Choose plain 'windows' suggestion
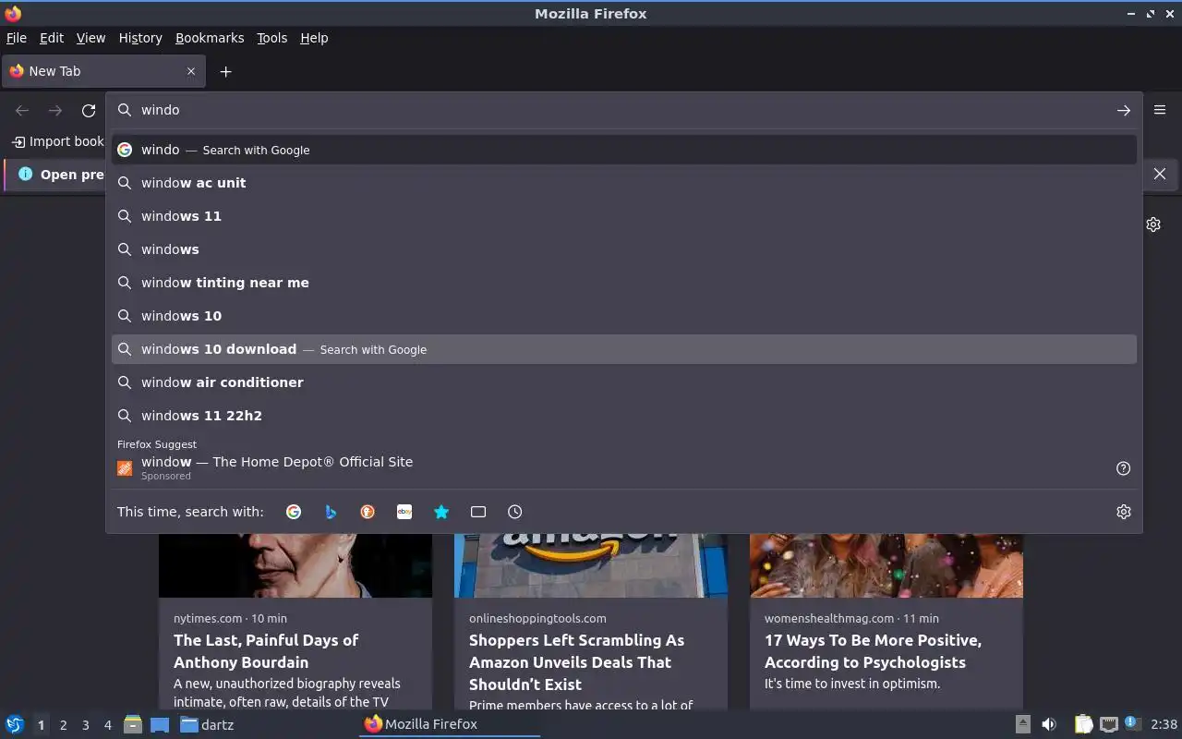The height and width of the screenshot is (739, 1182). click(x=624, y=249)
